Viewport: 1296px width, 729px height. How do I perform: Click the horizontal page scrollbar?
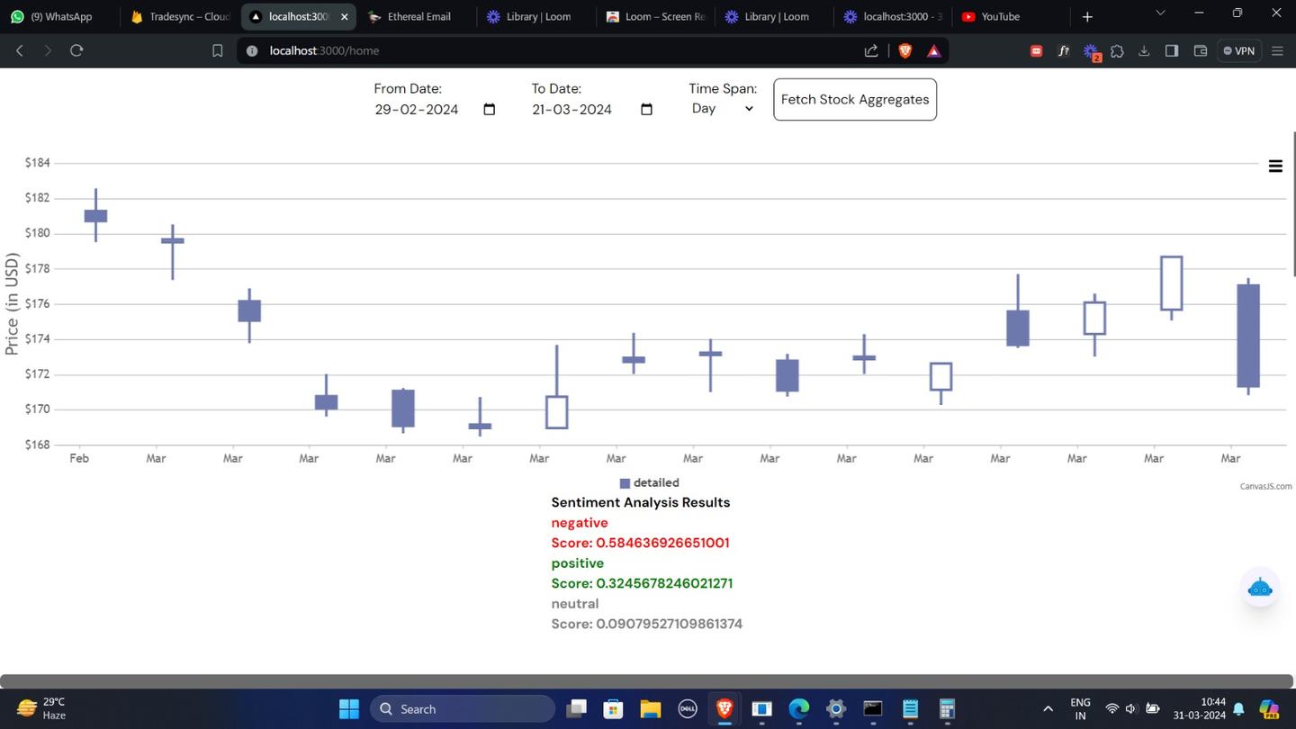[646, 681]
